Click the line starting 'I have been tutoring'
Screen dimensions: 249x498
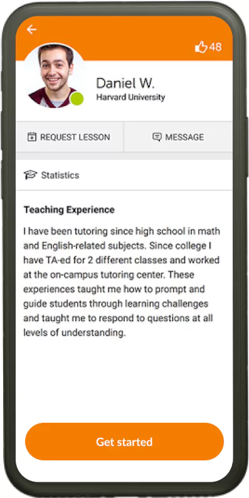tap(122, 231)
